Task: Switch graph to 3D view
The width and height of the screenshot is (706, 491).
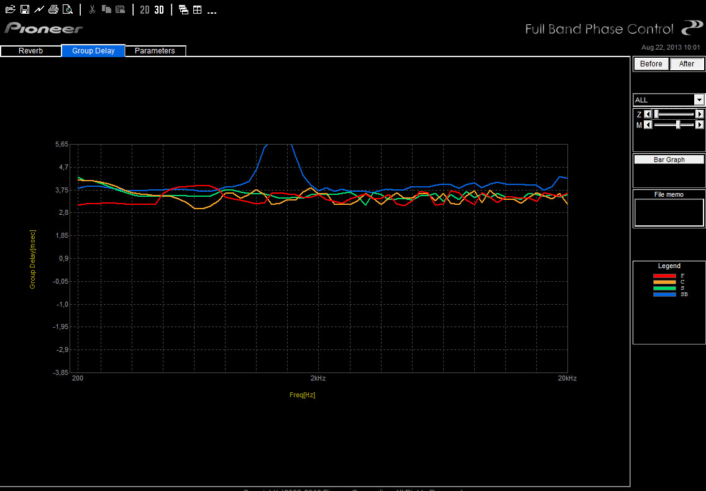Action: pyautogui.click(x=159, y=9)
